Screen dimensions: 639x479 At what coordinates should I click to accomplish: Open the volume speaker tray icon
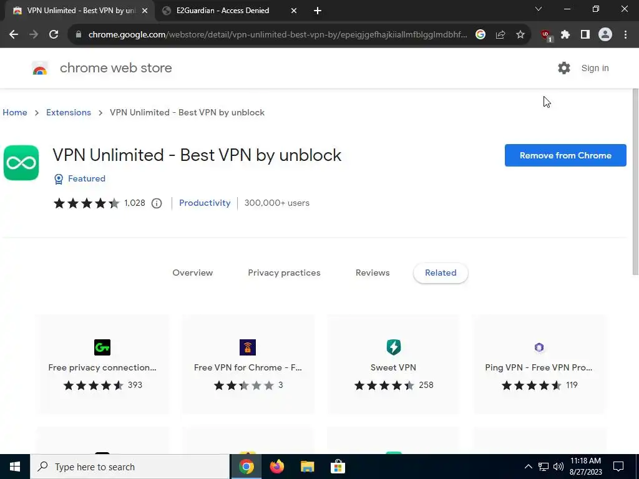(x=559, y=467)
